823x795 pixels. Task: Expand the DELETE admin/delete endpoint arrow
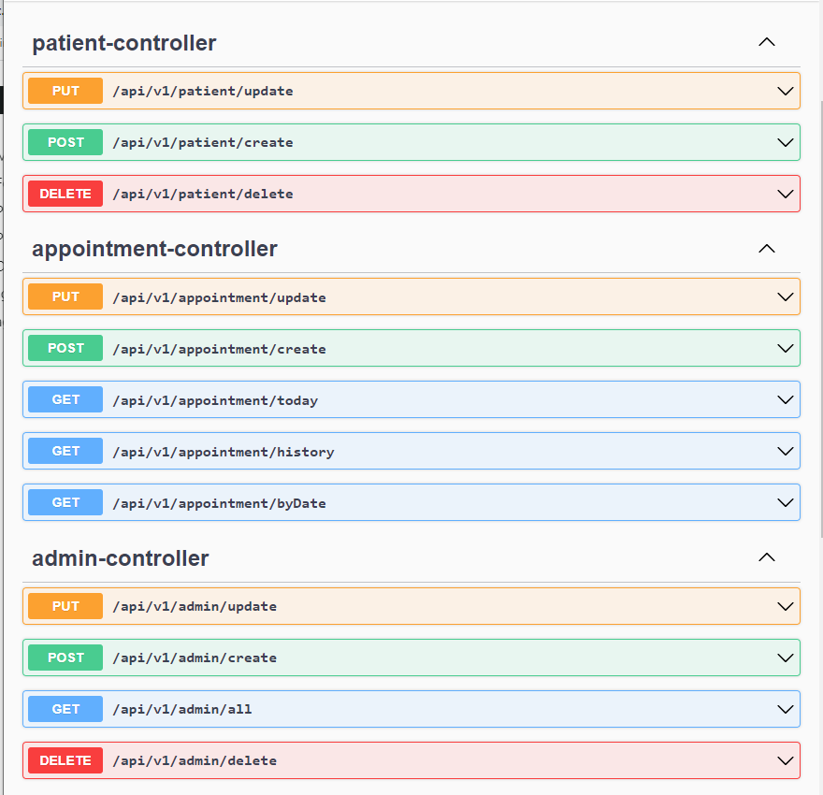pos(786,760)
